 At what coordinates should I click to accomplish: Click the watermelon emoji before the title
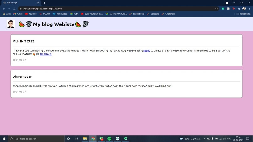coord(21,24)
